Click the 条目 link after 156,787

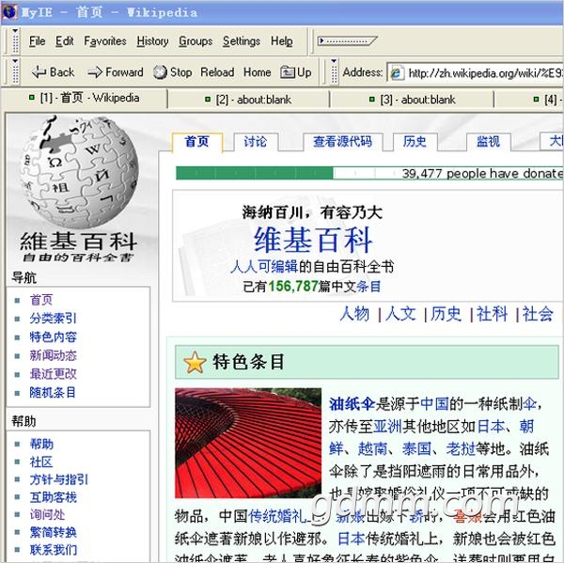(368, 287)
